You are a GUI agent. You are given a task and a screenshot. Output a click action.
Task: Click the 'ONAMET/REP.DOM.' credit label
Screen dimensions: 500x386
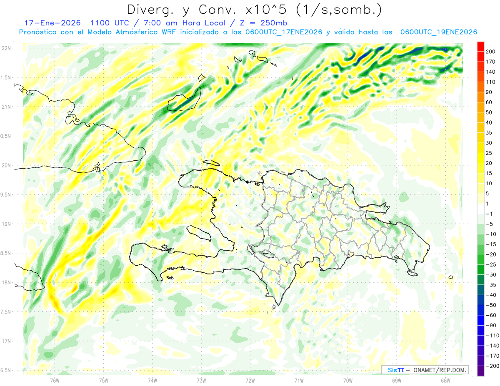tap(440, 370)
